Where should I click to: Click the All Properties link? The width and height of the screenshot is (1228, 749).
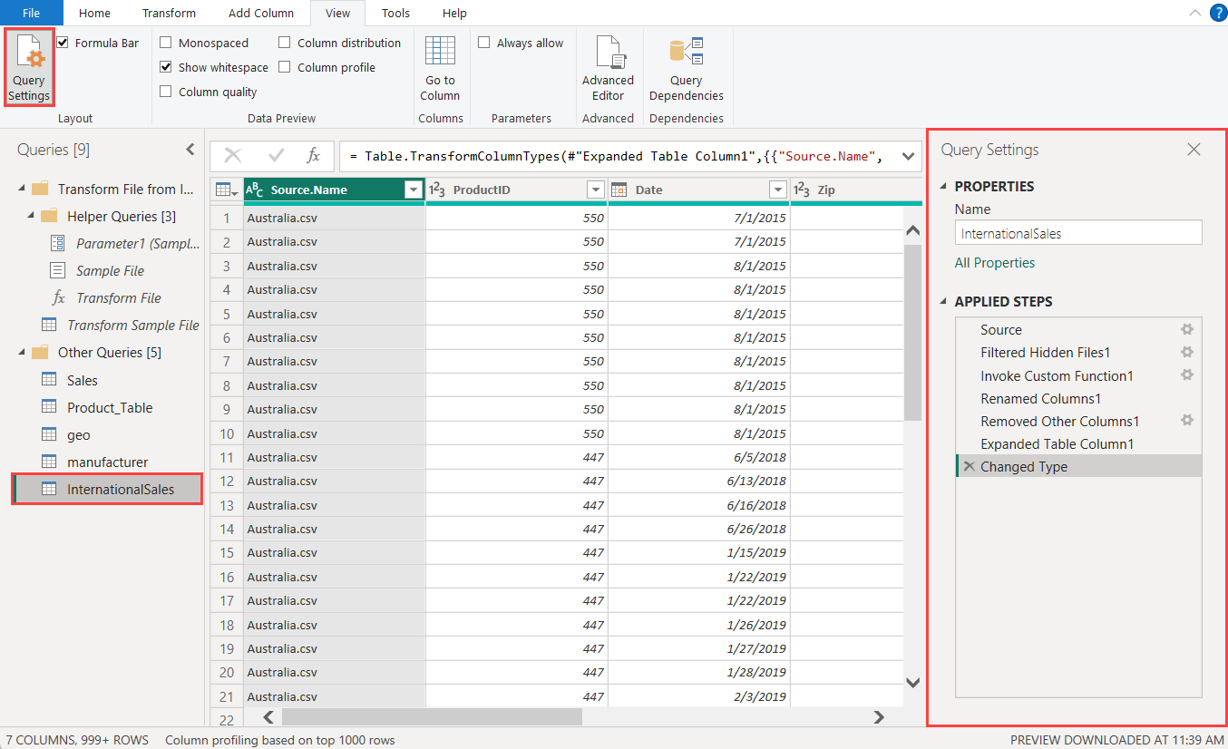point(995,263)
